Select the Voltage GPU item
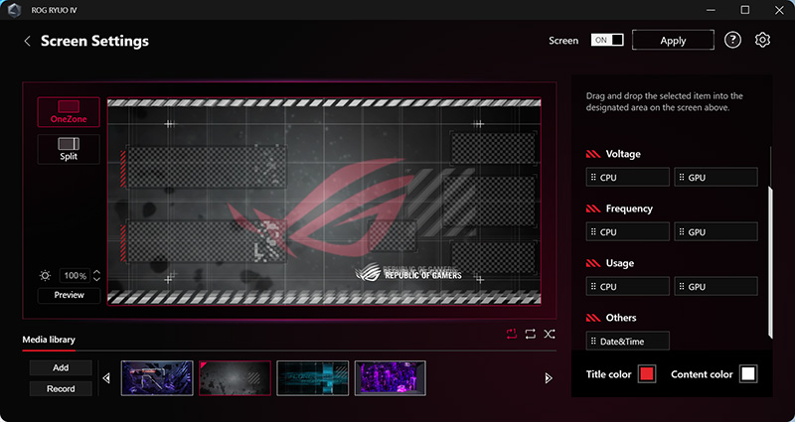This screenshot has width=795, height=422. (715, 178)
